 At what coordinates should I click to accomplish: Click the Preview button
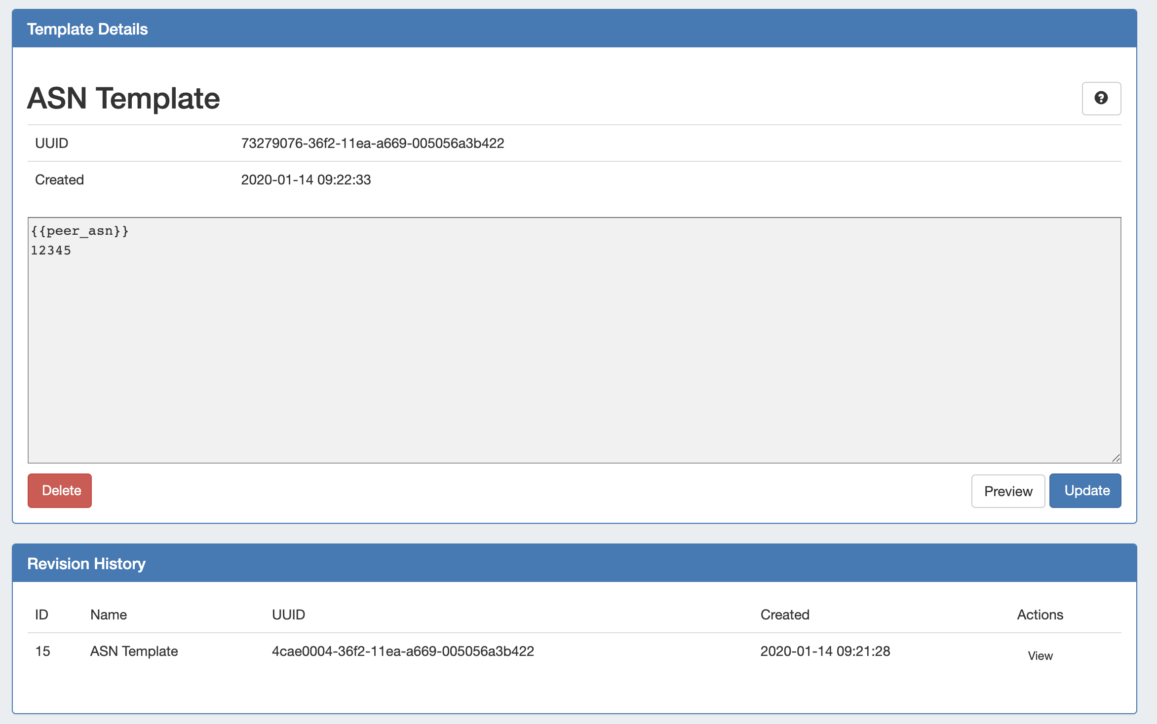[1007, 491]
